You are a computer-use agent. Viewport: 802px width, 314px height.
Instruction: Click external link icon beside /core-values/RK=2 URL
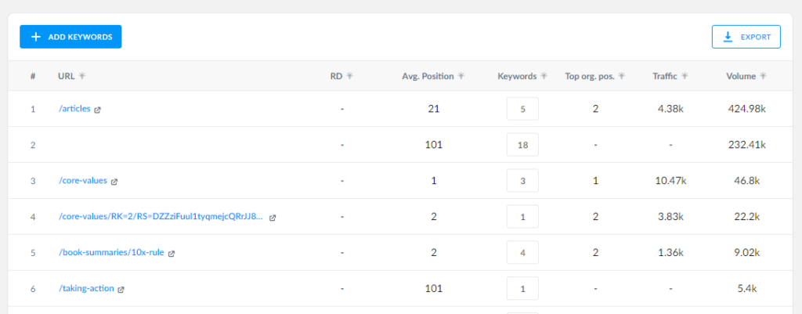click(x=273, y=218)
